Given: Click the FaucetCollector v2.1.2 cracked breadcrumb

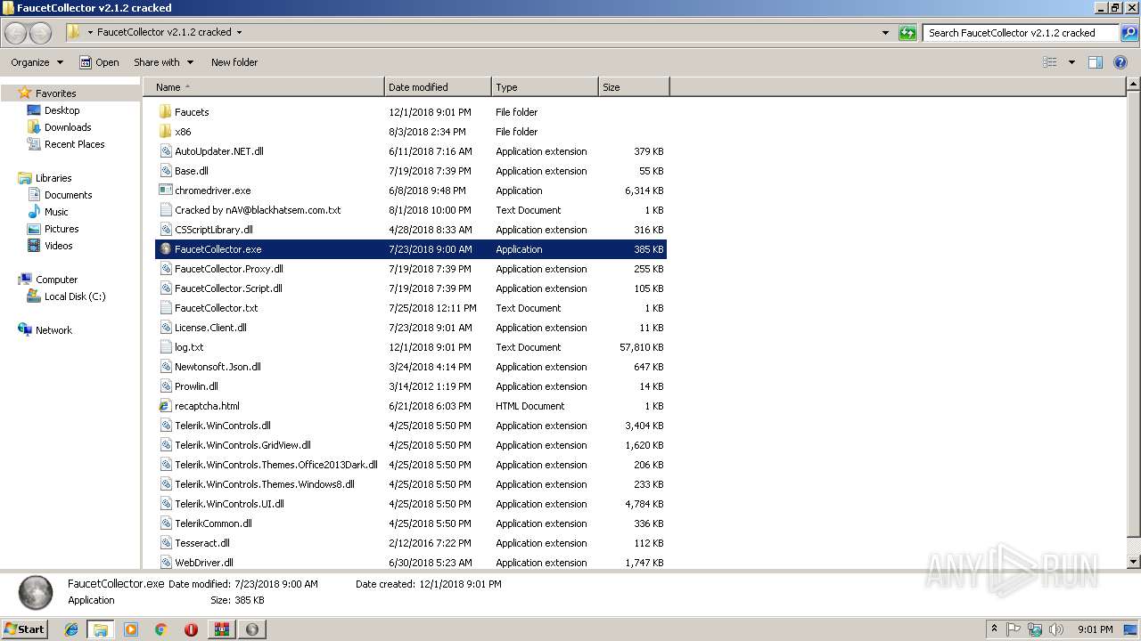Looking at the screenshot, I should pos(164,32).
